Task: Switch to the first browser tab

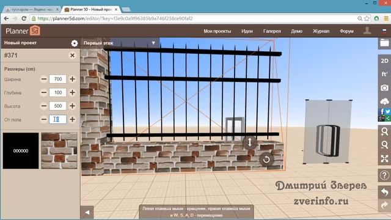Action: point(32,10)
